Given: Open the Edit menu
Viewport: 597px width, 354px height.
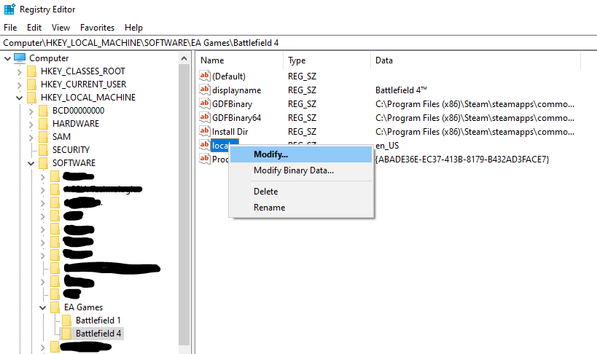Looking at the screenshot, I should 34,28.
